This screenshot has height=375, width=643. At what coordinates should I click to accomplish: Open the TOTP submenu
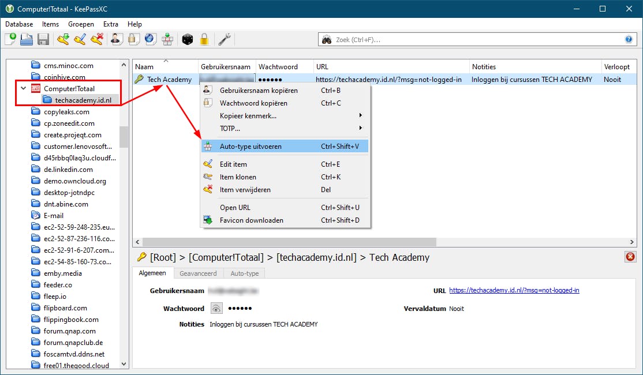(x=285, y=128)
